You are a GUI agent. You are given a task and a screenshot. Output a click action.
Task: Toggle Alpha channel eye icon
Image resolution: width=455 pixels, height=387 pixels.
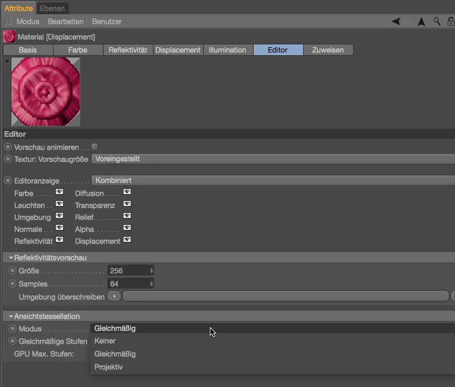pyautogui.click(x=127, y=227)
